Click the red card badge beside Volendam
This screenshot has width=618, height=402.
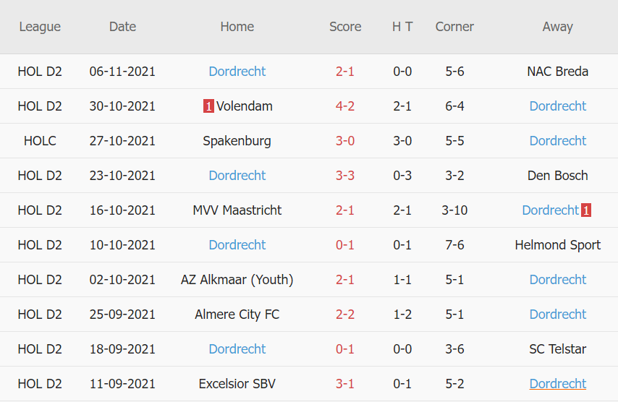pos(208,106)
